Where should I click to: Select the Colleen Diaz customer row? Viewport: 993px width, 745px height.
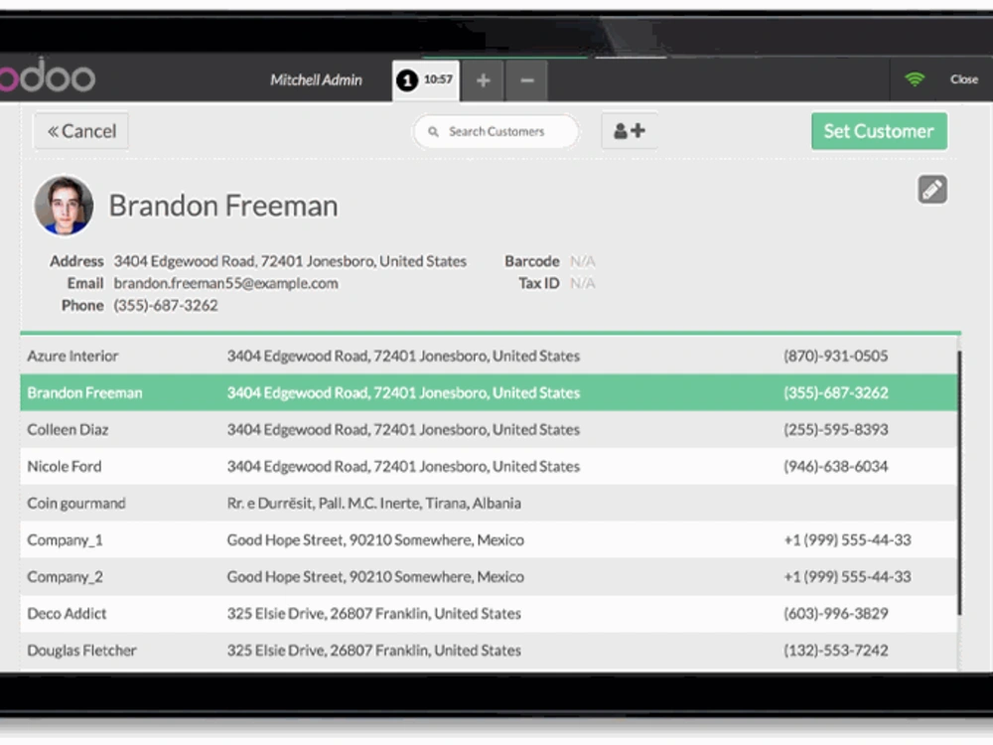(489, 429)
